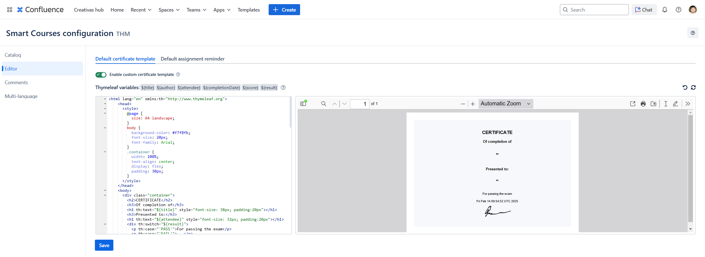
Task: Click the PDF page number field
Action: click(x=359, y=104)
